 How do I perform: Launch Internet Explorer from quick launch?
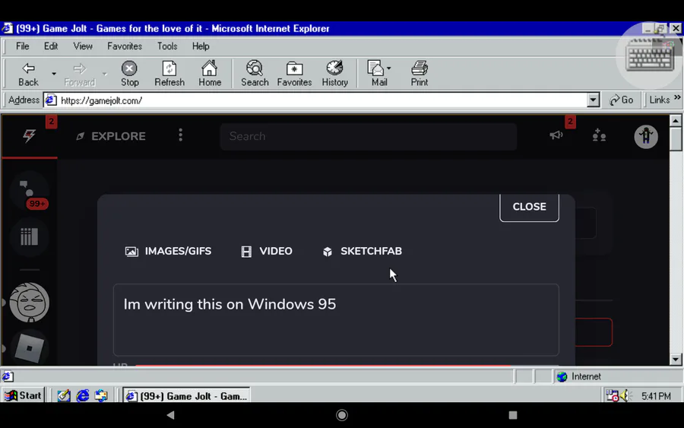click(82, 396)
